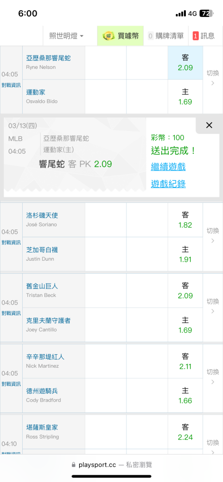Open the 訊息 messages notification badge
The height and width of the screenshot is (482, 223).
tap(204, 36)
